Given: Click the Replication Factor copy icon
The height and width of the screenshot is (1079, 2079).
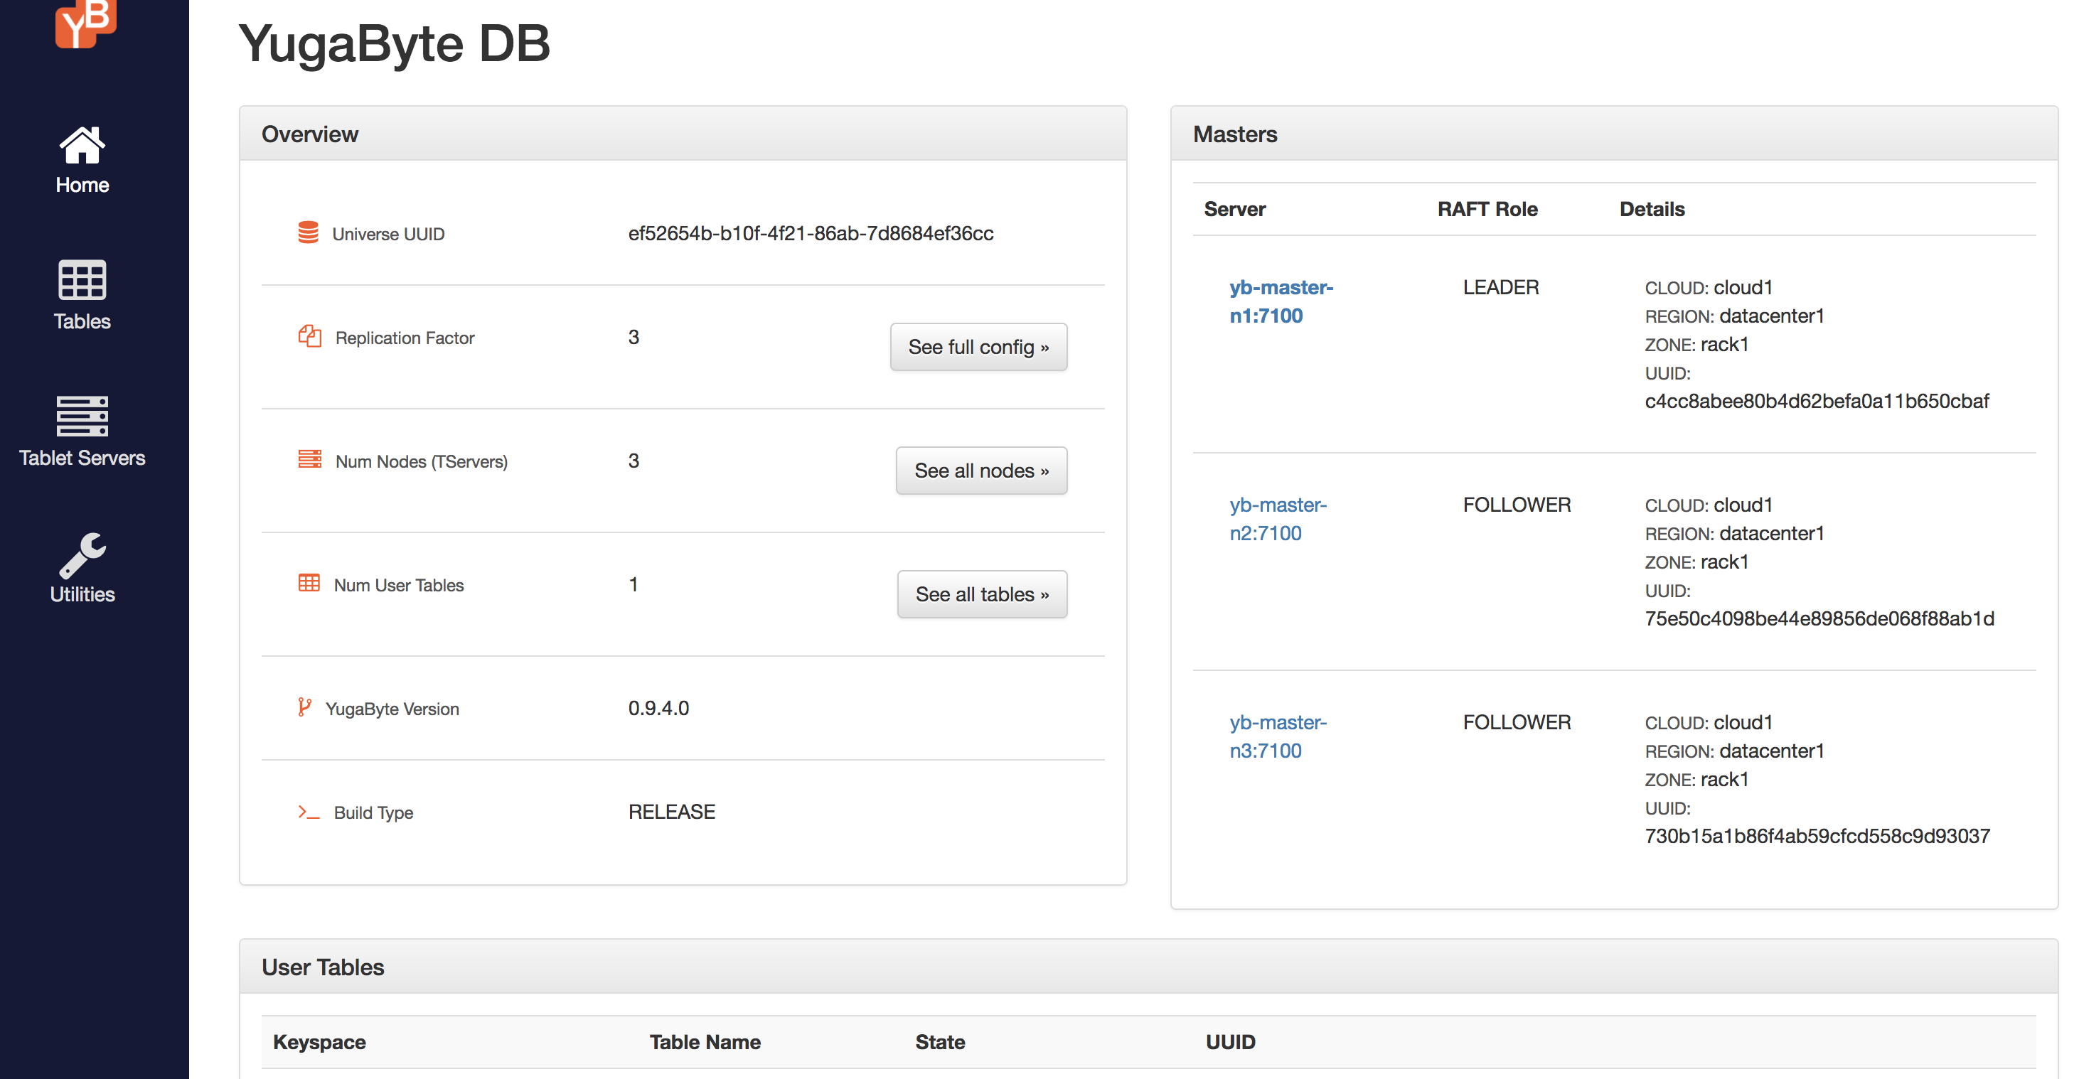Looking at the screenshot, I should click(x=309, y=335).
